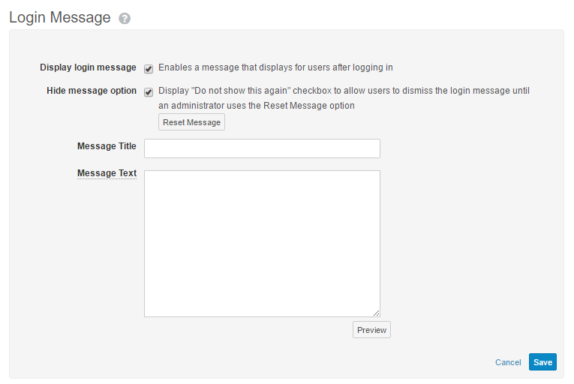This screenshot has height=384, width=574.
Task: Select the "Message Title" field label
Action: [x=107, y=146]
